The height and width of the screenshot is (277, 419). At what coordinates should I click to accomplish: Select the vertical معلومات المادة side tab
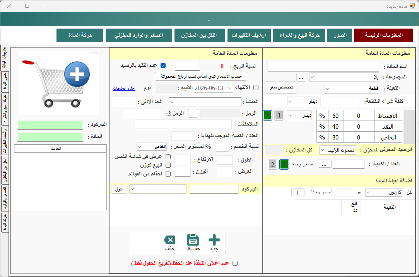[5, 58]
